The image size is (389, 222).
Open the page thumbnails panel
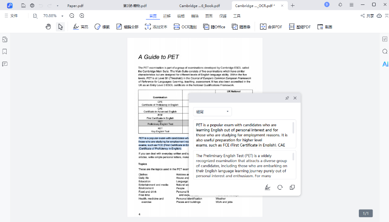5,40
